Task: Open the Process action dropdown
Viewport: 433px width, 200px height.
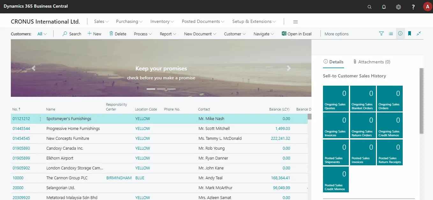Action: (x=143, y=34)
